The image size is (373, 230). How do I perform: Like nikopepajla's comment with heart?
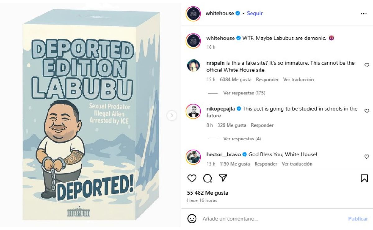pyautogui.click(x=366, y=111)
